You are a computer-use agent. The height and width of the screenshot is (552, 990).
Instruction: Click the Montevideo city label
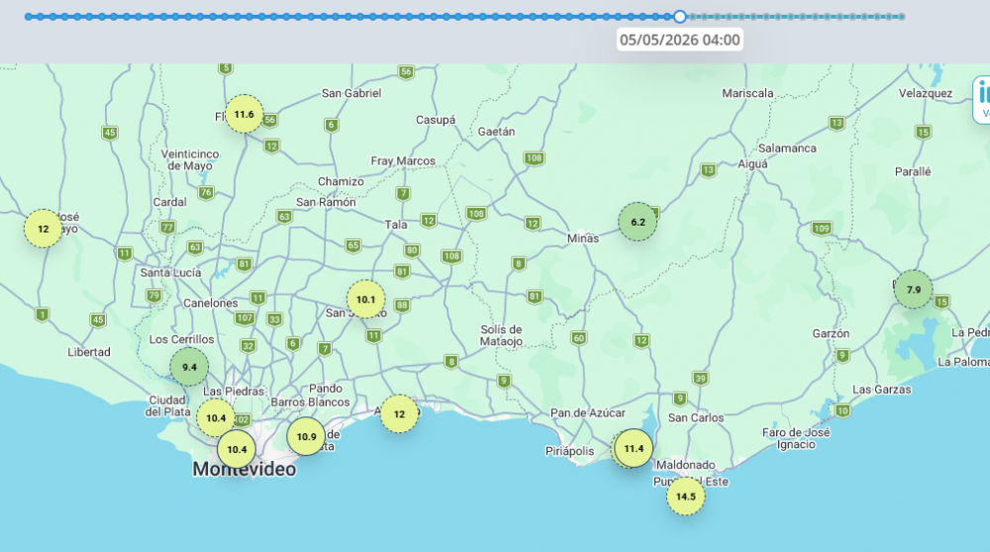tap(245, 469)
